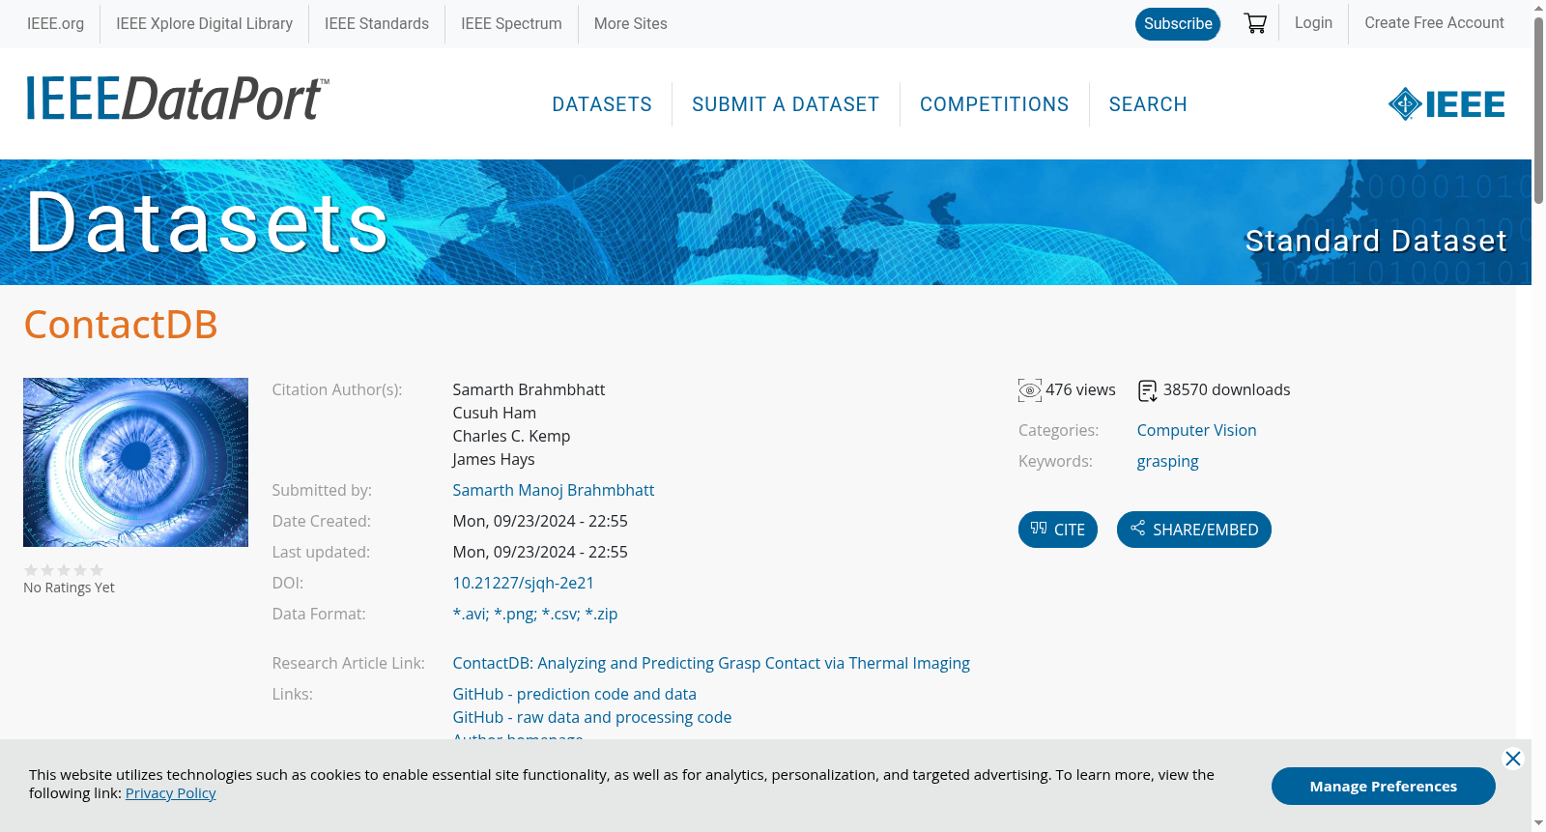Click the views eye icon

[1030, 390]
